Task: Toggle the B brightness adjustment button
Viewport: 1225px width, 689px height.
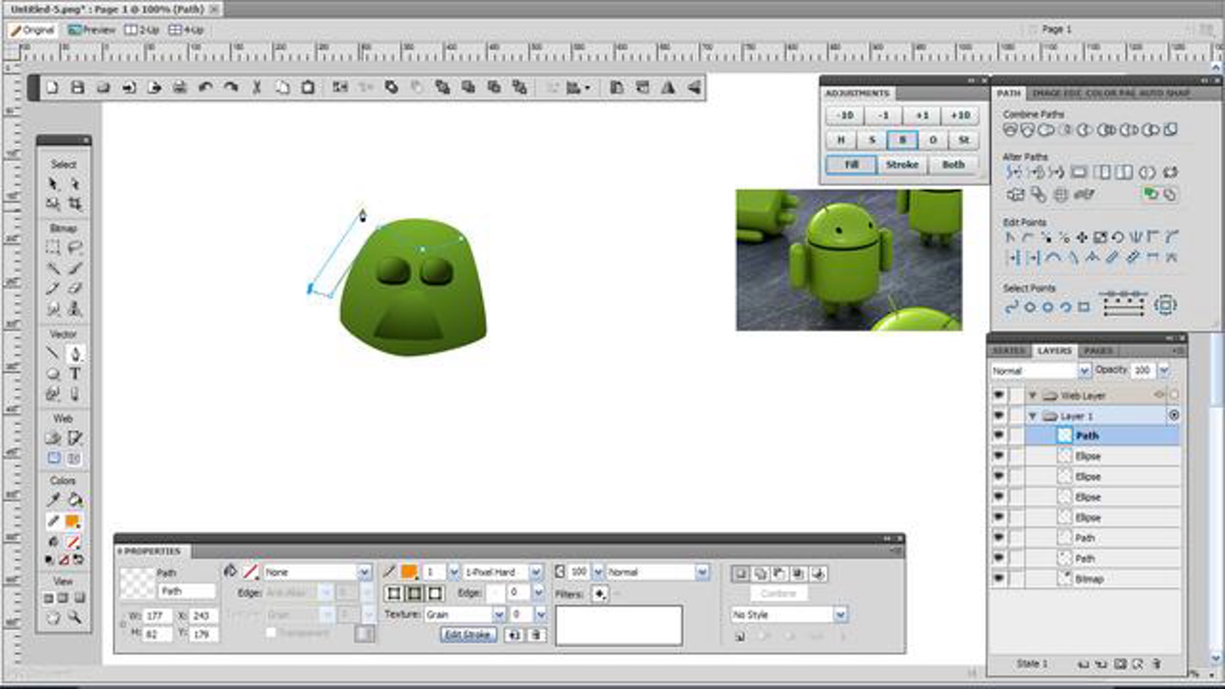Action: [x=902, y=140]
